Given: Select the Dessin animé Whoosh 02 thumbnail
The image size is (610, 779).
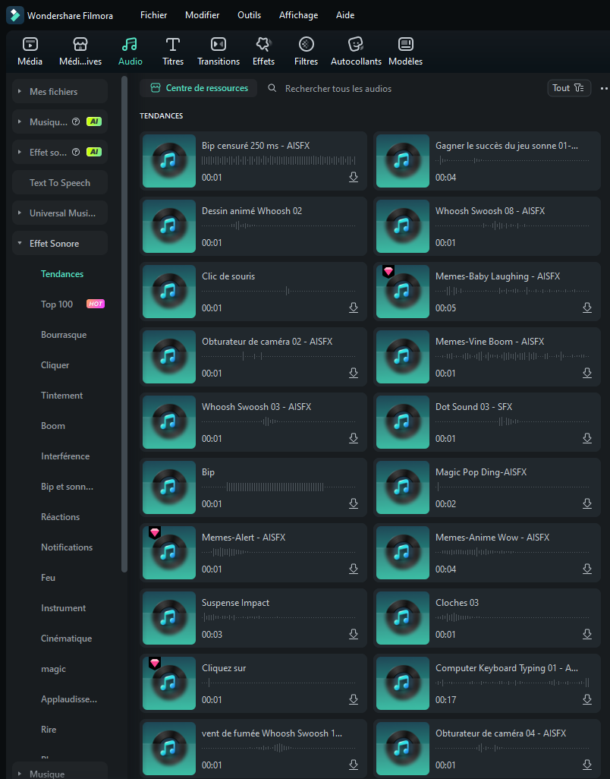Looking at the screenshot, I should coord(169,226).
